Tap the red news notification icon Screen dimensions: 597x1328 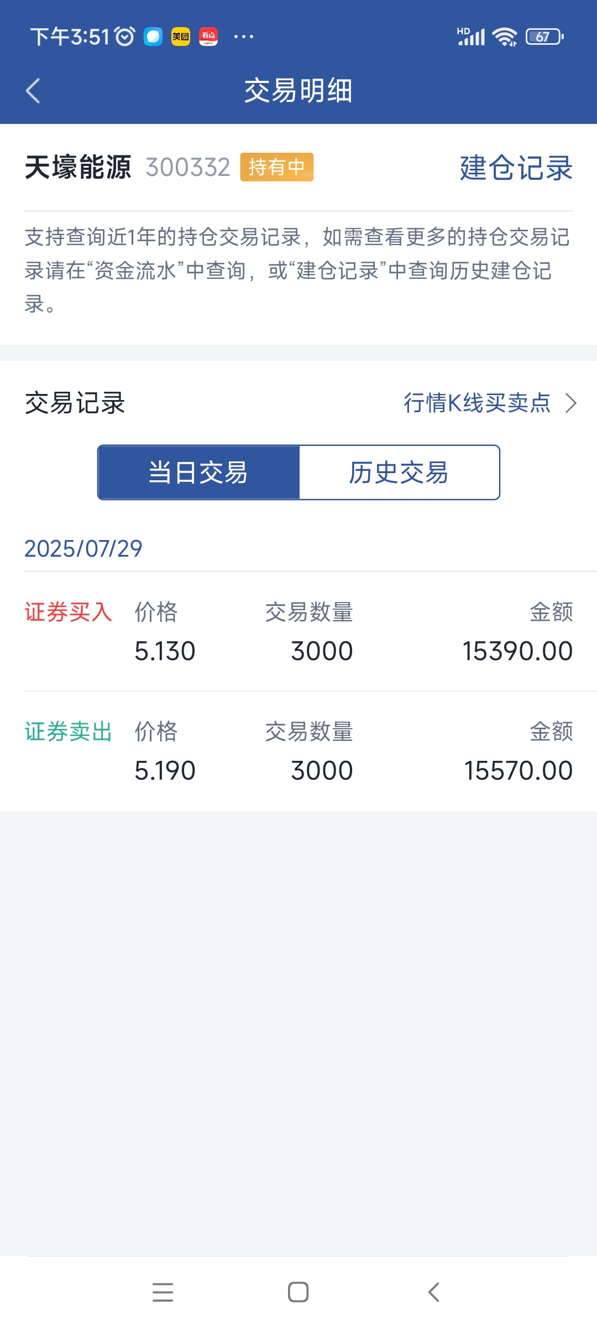[x=208, y=37]
